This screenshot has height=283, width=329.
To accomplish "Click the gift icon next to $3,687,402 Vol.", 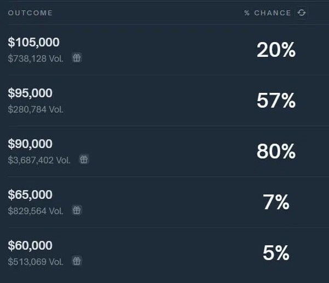I will coord(84,160).
